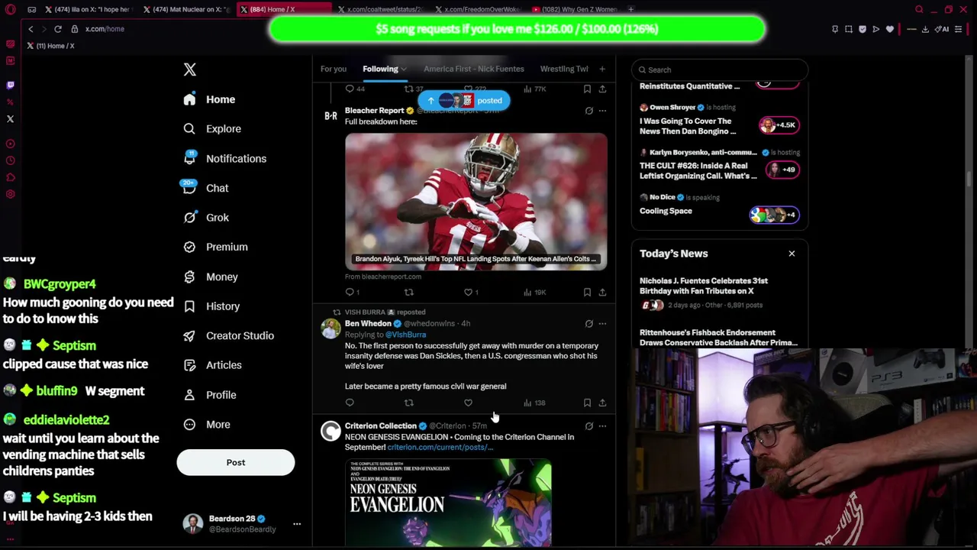This screenshot has width=977, height=550.
Task: Open the @VishBurra mention link
Action: (x=405, y=335)
